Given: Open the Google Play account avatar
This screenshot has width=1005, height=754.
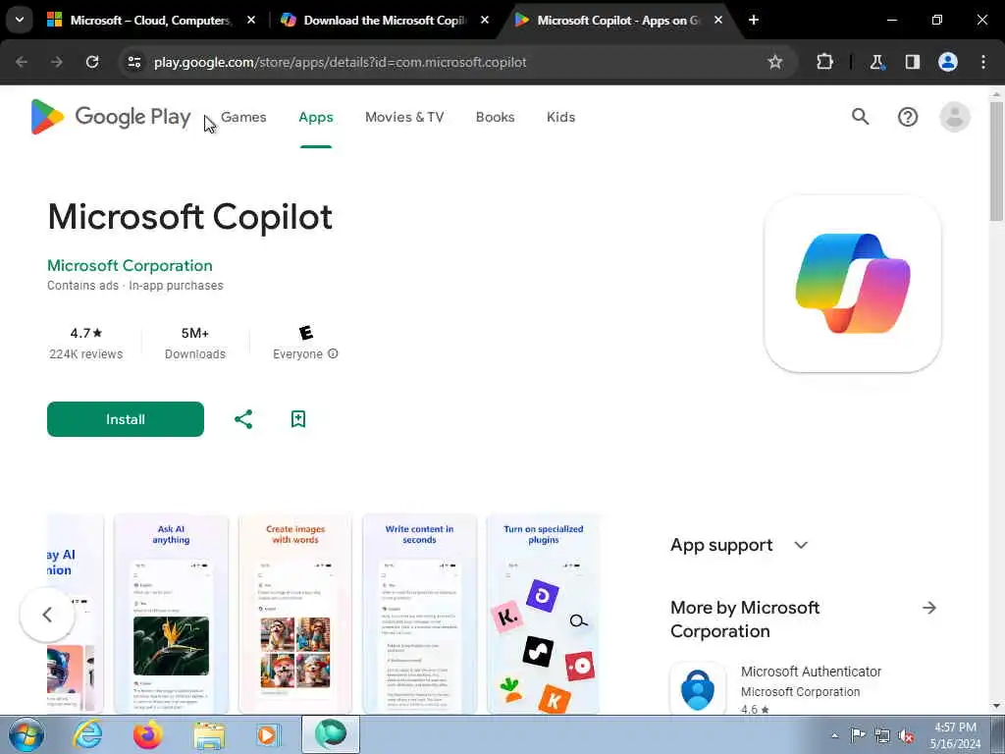Looking at the screenshot, I should tap(954, 117).
